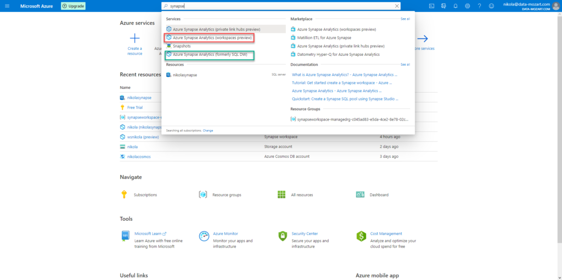
Task: Open feedback smiley icon
Action: pos(491,6)
